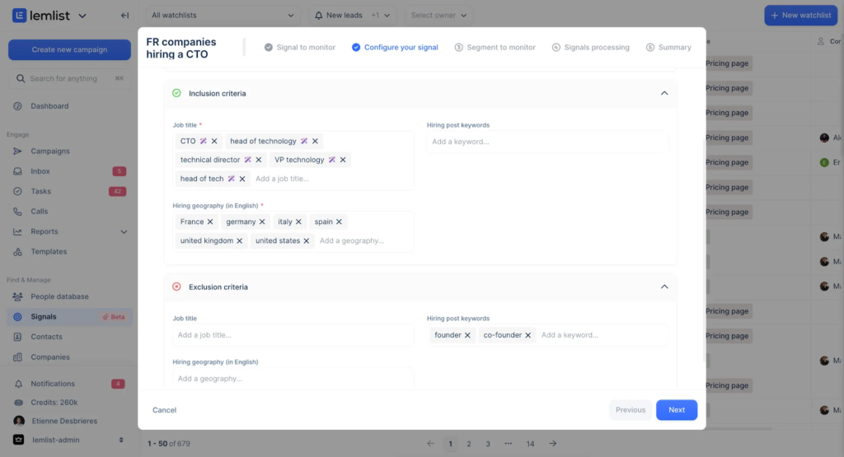Remove the 'germany' geography tag

tap(262, 222)
